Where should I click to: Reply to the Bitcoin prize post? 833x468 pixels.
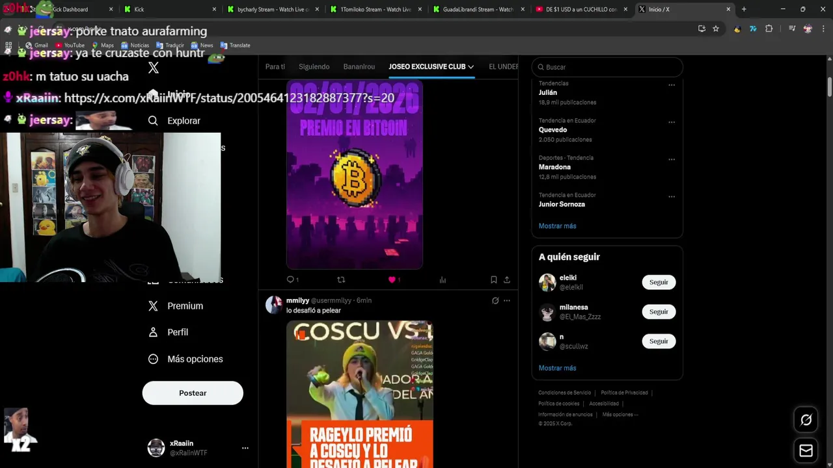pyautogui.click(x=292, y=279)
